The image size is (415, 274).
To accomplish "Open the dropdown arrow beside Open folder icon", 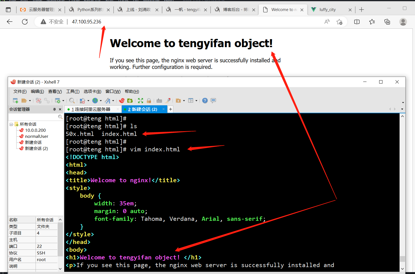I will coord(30,101).
